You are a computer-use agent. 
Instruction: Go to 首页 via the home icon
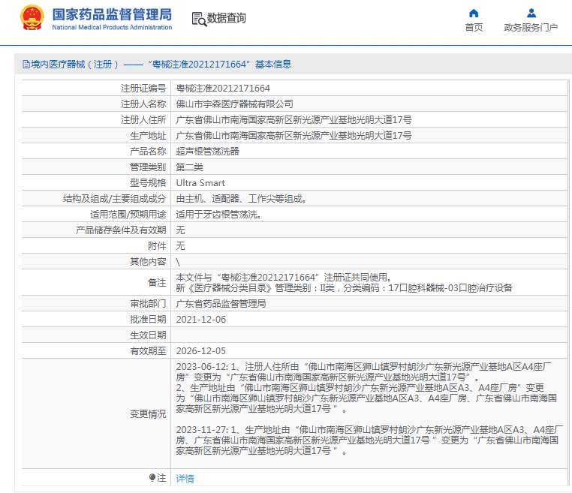[x=474, y=14]
